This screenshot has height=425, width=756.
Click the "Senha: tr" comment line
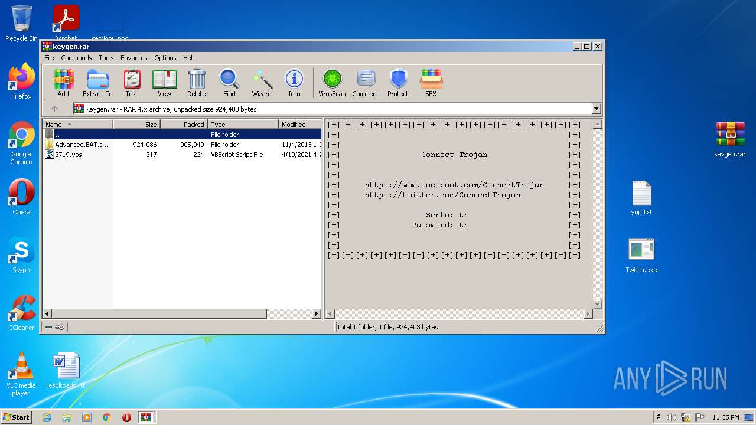click(447, 215)
